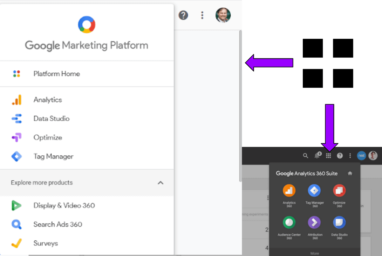
Task: Go to Platform Home
Action: (x=56, y=74)
